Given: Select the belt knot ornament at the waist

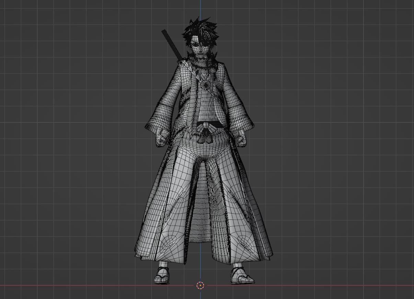Looking at the screenshot, I should click(x=207, y=132).
